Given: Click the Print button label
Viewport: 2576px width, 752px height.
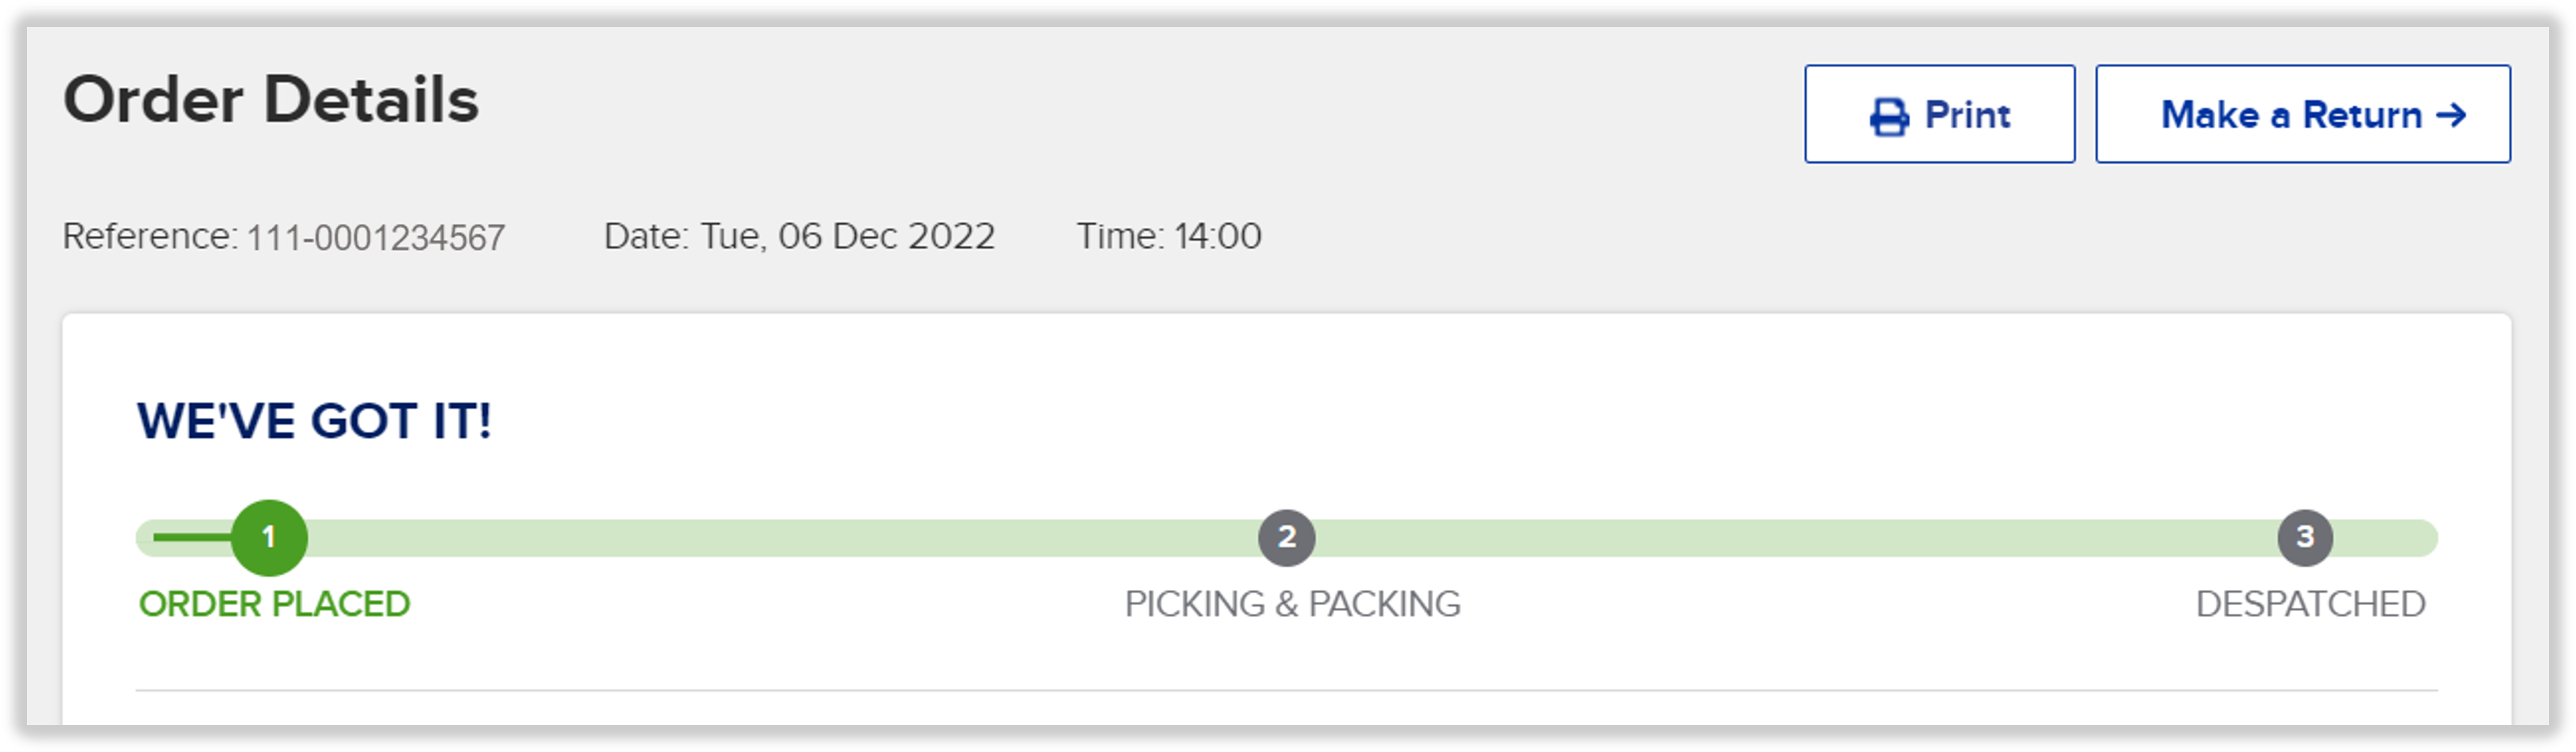Looking at the screenshot, I should [x=1967, y=115].
